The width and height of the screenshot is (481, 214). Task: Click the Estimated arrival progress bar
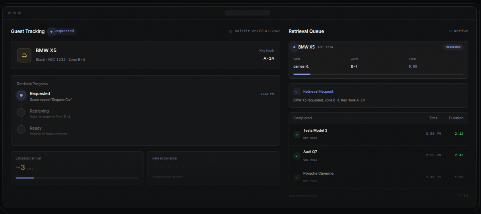[x=77, y=178]
